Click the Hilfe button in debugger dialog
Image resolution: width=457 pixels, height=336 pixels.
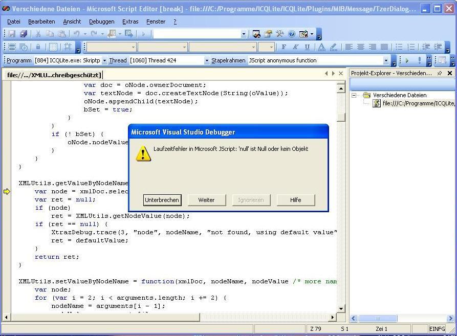click(x=295, y=200)
